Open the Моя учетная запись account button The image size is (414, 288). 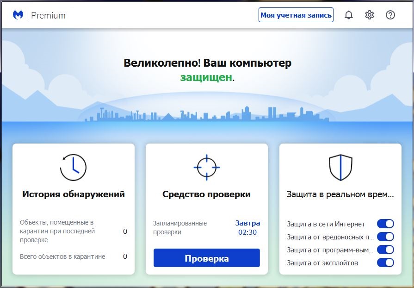[296, 15]
